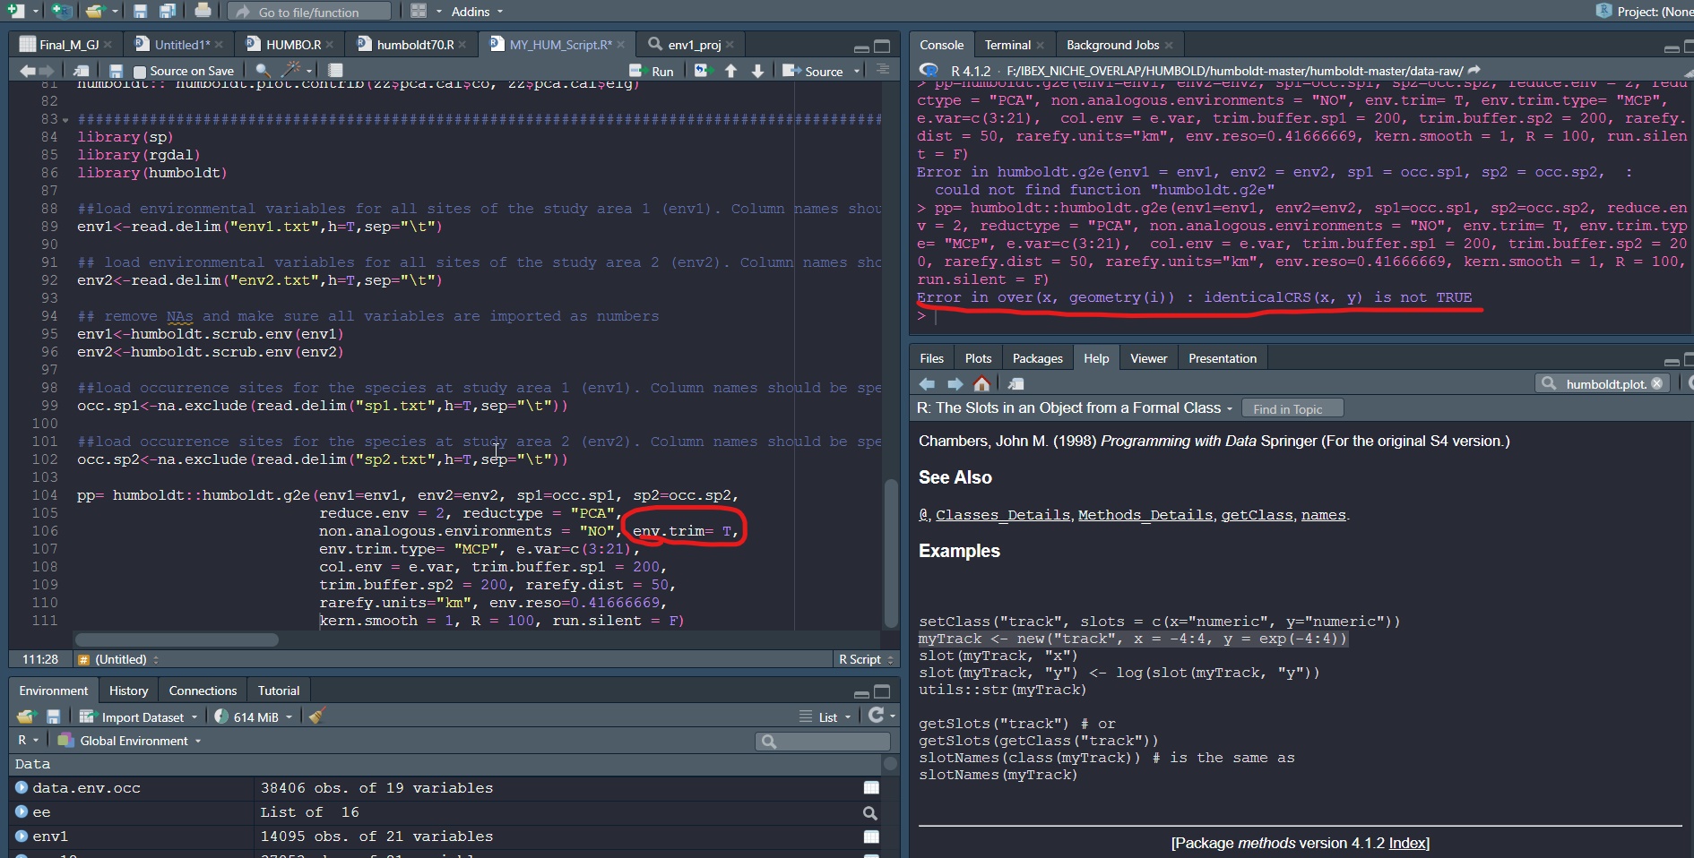Switch to the Terminal tab
This screenshot has height=858, width=1694.
[1007, 44]
